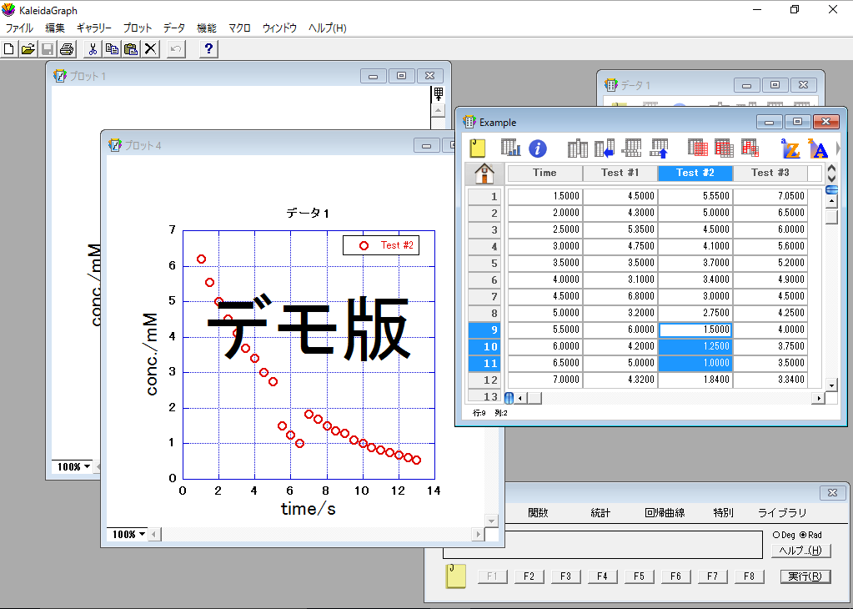This screenshot has height=609, width=853.
Task: Click the Clear X toolbar icon
Action: (x=150, y=49)
